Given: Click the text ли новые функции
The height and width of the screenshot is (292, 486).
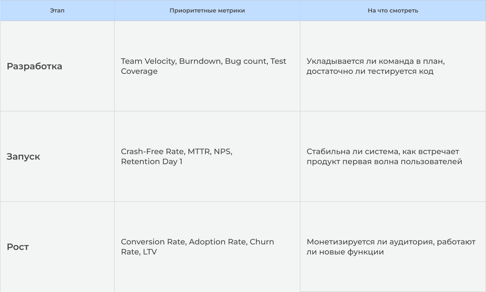Looking at the screenshot, I should (345, 252).
